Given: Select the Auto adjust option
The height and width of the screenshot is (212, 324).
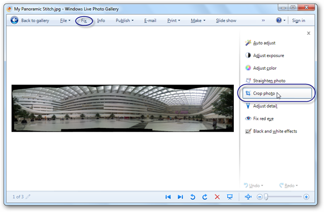Looking at the screenshot, I should tap(264, 43).
